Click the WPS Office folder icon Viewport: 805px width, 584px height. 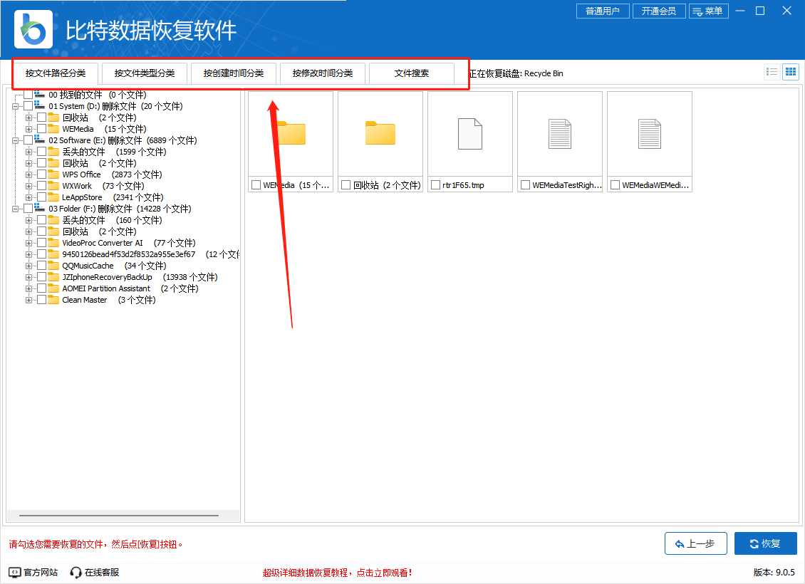pyautogui.click(x=53, y=174)
